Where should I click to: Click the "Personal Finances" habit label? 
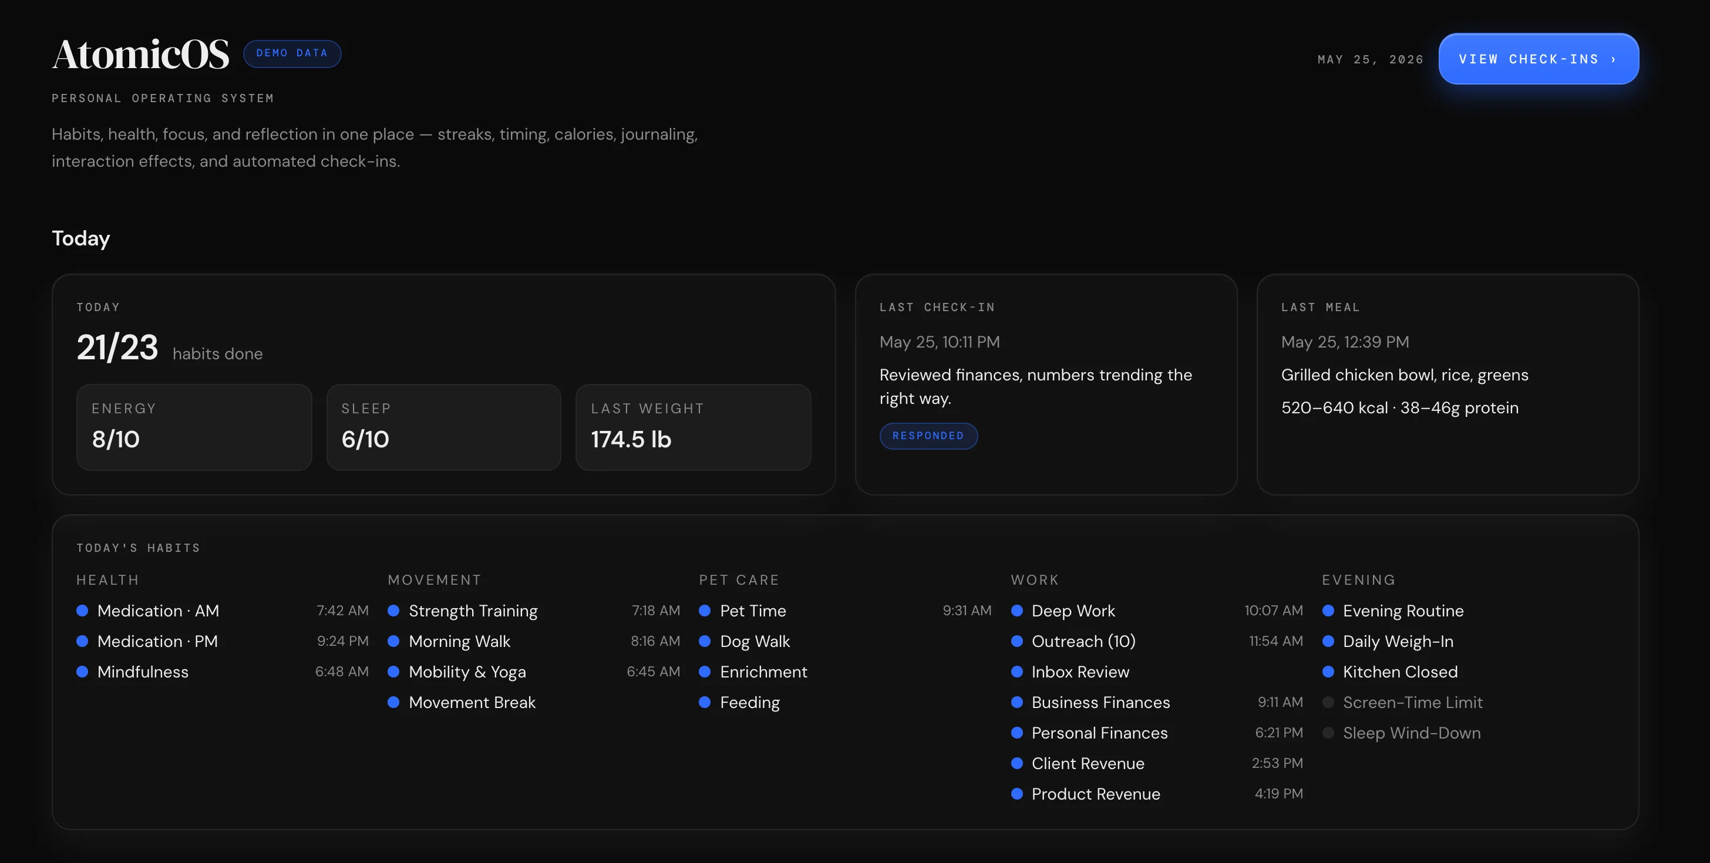[x=1099, y=733]
